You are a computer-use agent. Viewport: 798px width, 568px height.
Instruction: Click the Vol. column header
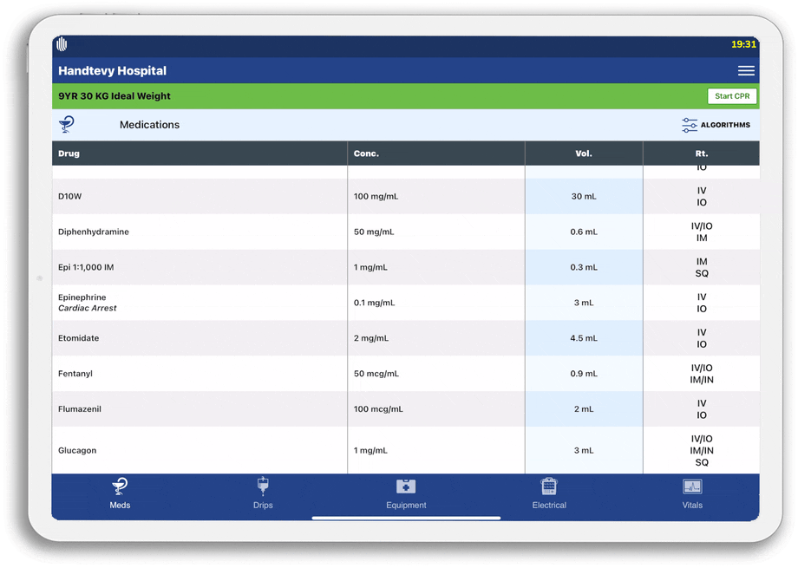pyautogui.click(x=583, y=153)
